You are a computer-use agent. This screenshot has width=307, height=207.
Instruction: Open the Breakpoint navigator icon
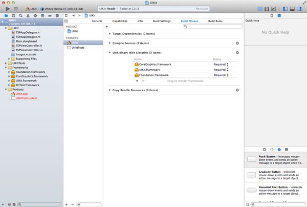(x=50, y=15)
